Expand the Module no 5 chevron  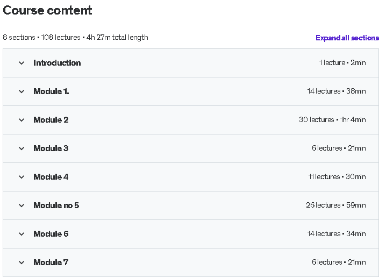pos(22,205)
